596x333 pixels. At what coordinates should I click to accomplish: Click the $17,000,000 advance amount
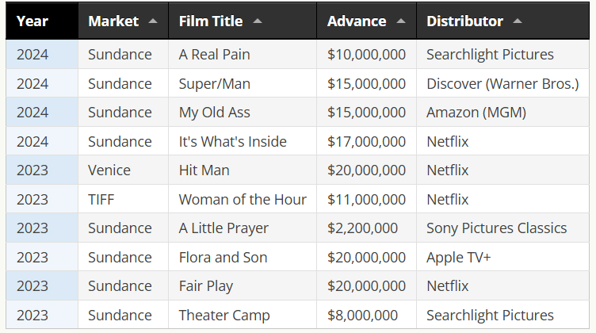coord(366,142)
